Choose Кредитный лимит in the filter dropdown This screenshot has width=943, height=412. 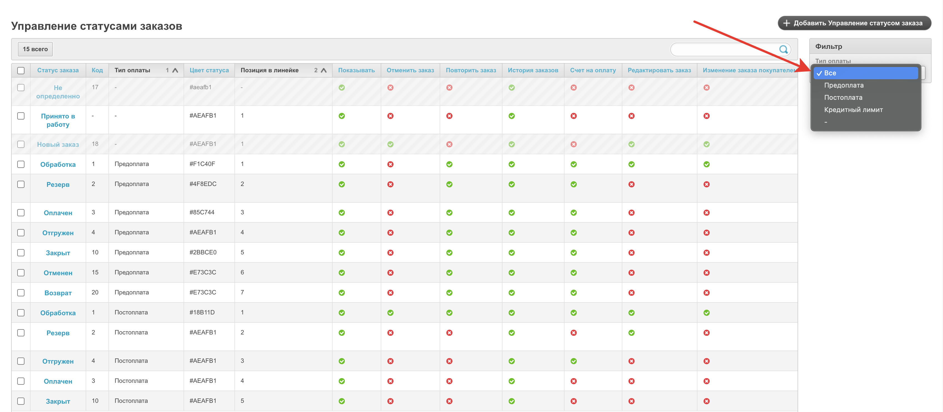(x=853, y=110)
